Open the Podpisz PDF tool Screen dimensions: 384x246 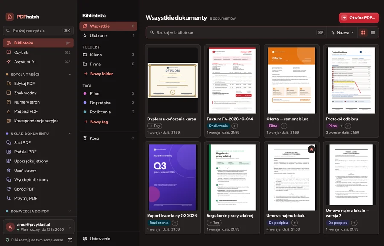pos(38,111)
